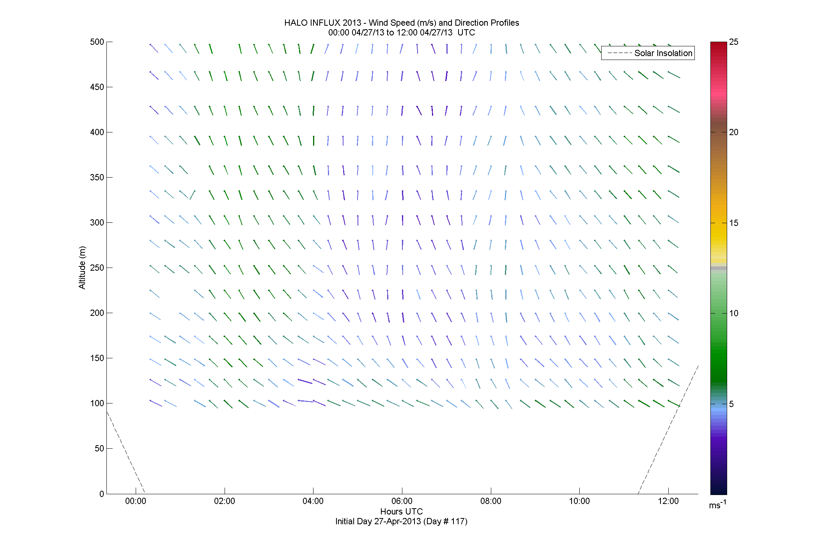The image size is (818, 555).
Task: Click the y-axis tick label '400'
Action: [97, 132]
